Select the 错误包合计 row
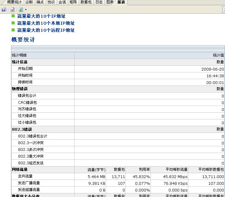 (118, 96)
